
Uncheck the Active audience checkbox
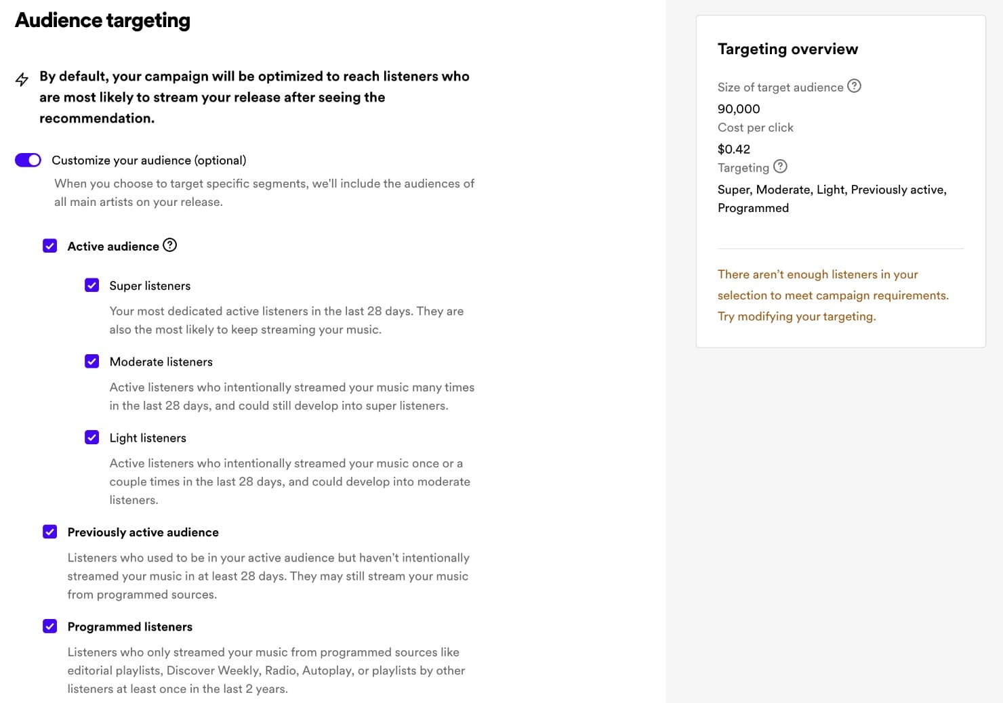click(50, 246)
